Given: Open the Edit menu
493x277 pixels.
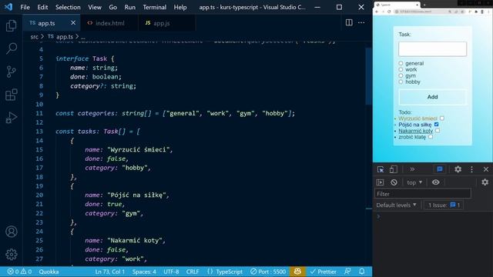Looking at the screenshot, I should pos(42,7).
